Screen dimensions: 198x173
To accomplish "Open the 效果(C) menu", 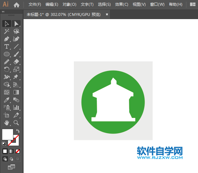I will (x=122, y=4).
